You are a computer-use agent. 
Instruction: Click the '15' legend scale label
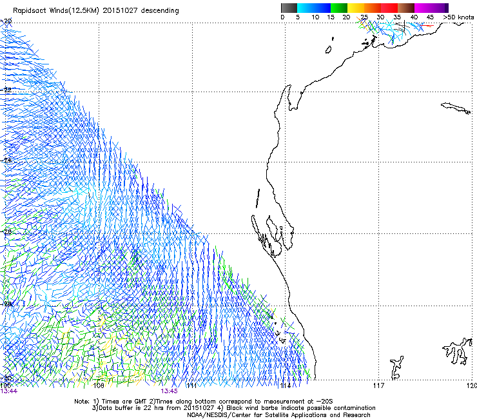coord(331,17)
